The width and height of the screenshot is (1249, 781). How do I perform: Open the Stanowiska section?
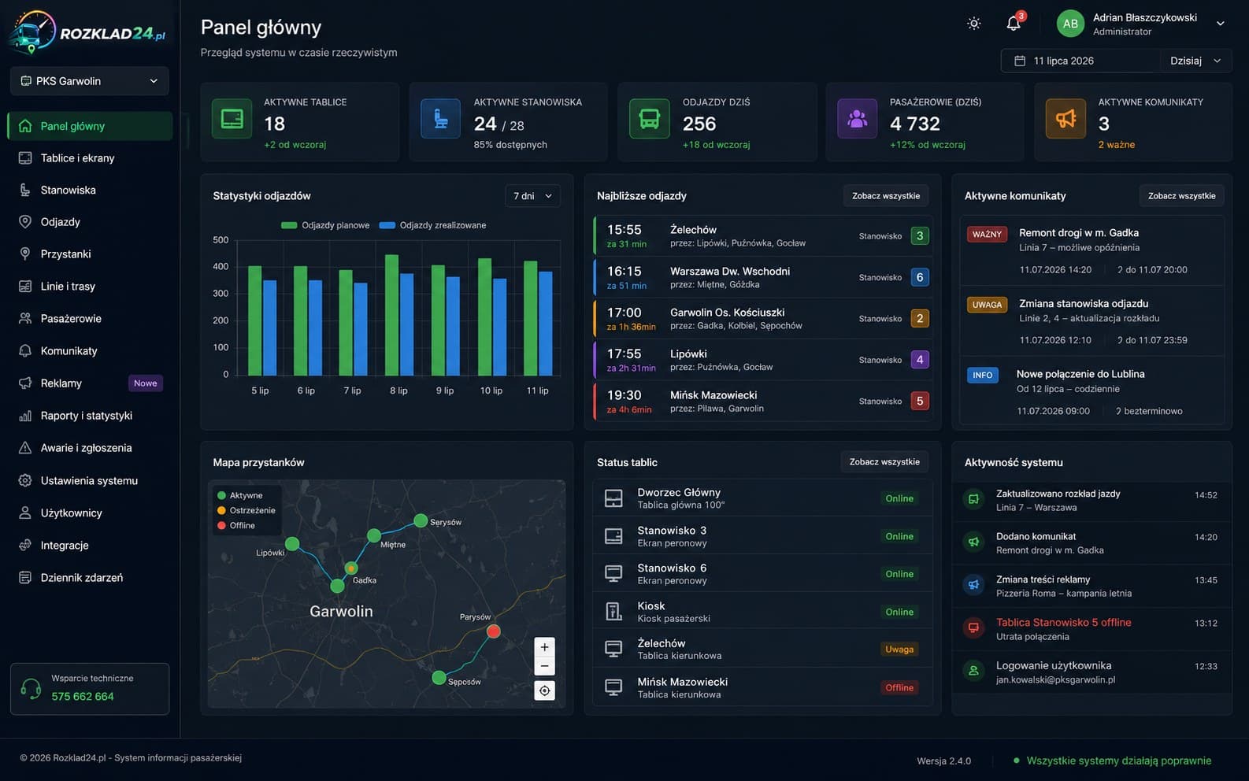90,191
